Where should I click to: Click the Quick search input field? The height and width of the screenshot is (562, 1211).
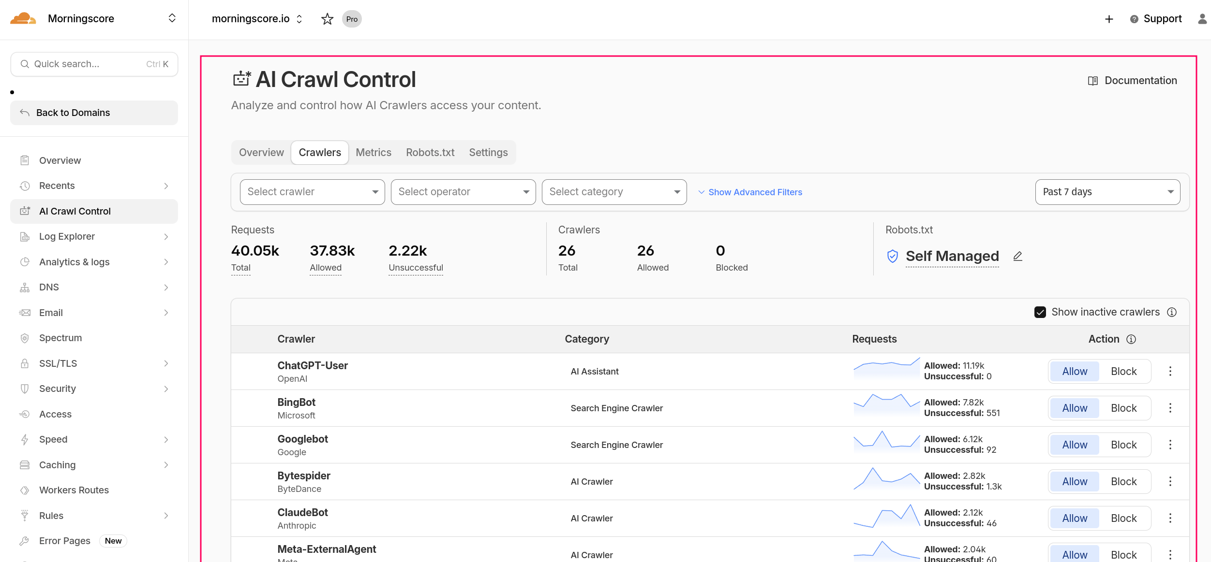pyautogui.click(x=94, y=64)
